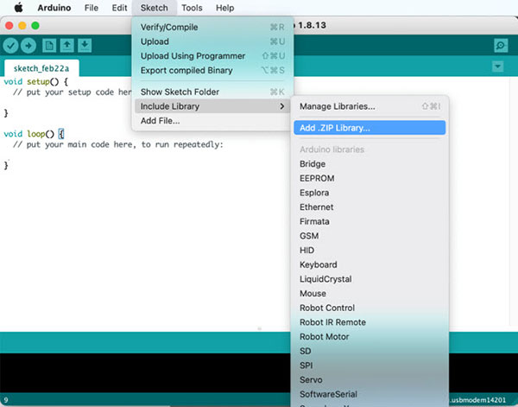The width and height of the screenshot is (518, 407).
Task: Expand the Include Library submenu
Action: 212,106
